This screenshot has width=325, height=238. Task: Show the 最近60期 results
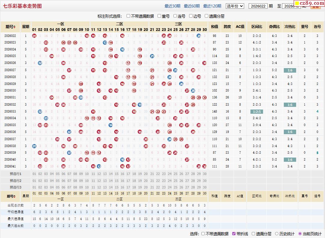click(x=192, y=6)
